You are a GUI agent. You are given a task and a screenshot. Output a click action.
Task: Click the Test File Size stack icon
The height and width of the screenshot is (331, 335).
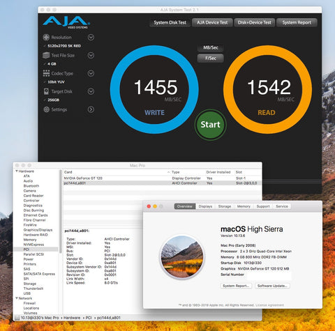(x=46, y=55)
